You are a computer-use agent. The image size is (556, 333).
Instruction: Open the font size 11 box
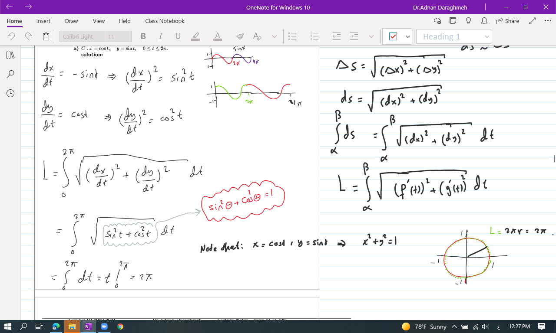119,36
